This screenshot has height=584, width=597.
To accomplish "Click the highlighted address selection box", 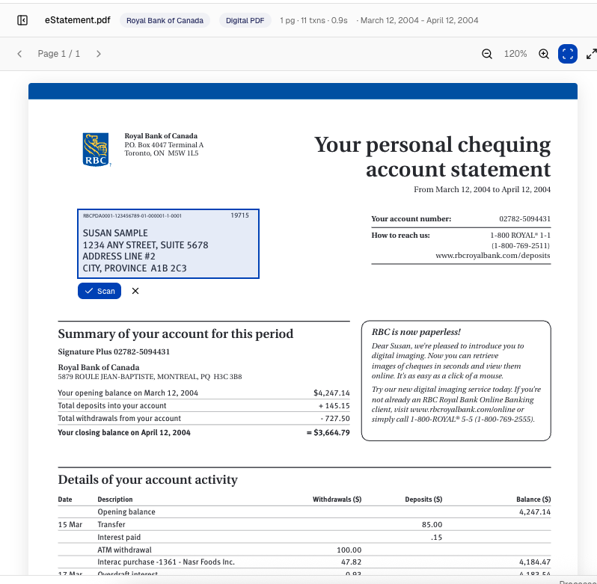I will (x=168, y=245).
